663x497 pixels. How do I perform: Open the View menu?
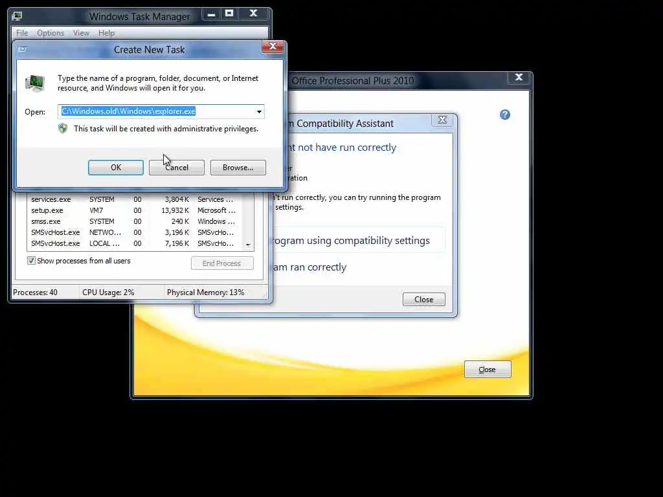click(81, 33)
